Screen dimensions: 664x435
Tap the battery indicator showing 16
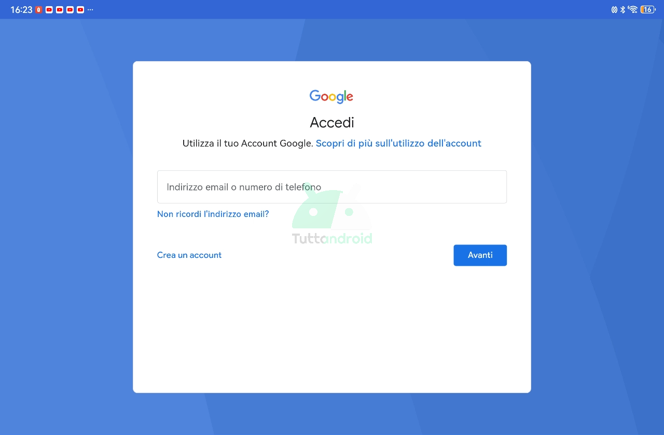click(x=648, y=9)
